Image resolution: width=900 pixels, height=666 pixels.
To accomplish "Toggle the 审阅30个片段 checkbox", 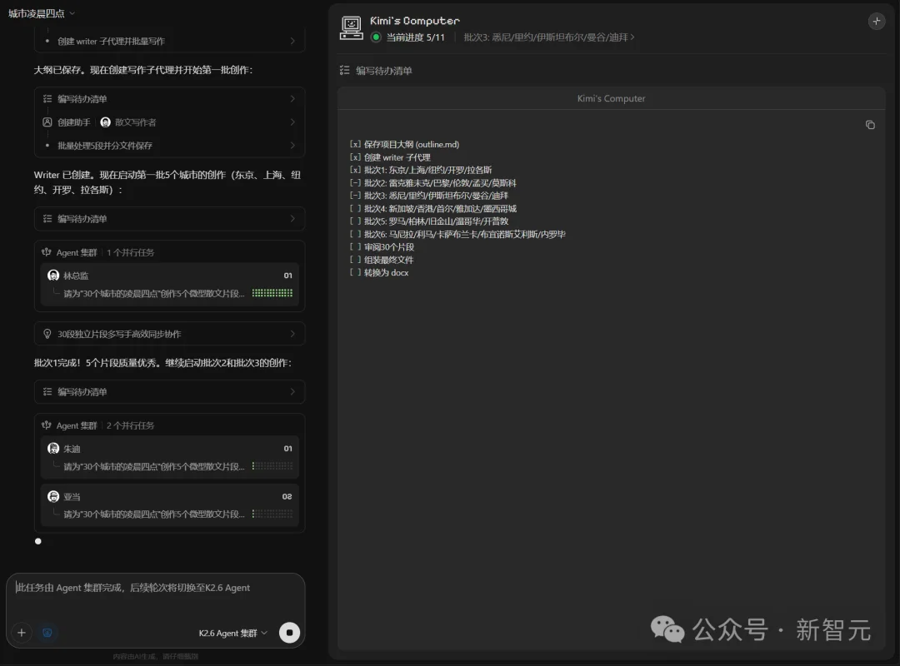I will click(x=356, y=247).
